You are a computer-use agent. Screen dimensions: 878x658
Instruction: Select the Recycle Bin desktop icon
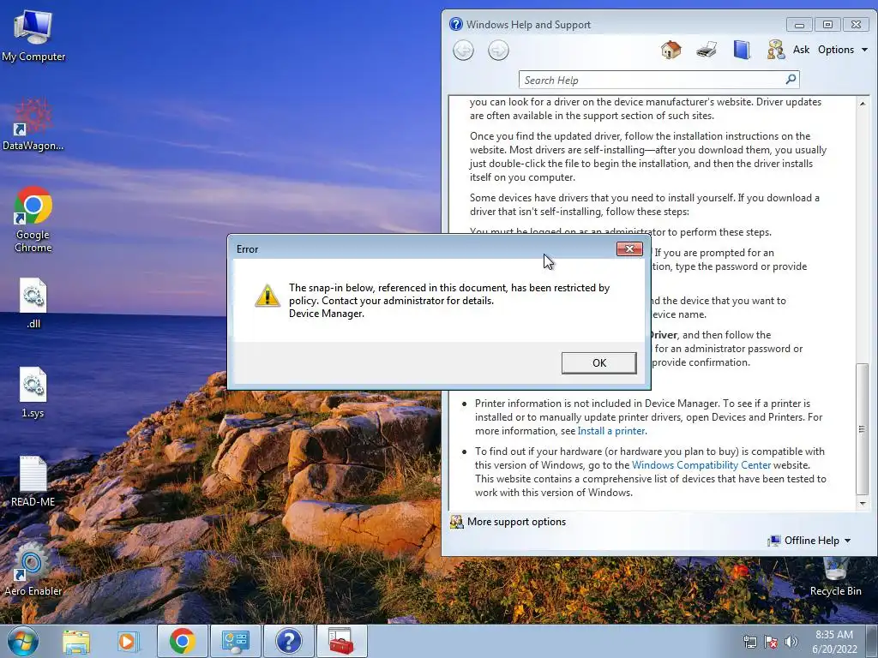click(x=835, y=577)
